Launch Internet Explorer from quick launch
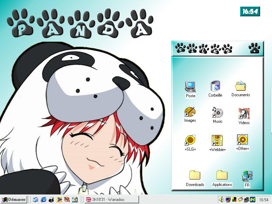Screen dimensions: 272x204 (44, 200)
